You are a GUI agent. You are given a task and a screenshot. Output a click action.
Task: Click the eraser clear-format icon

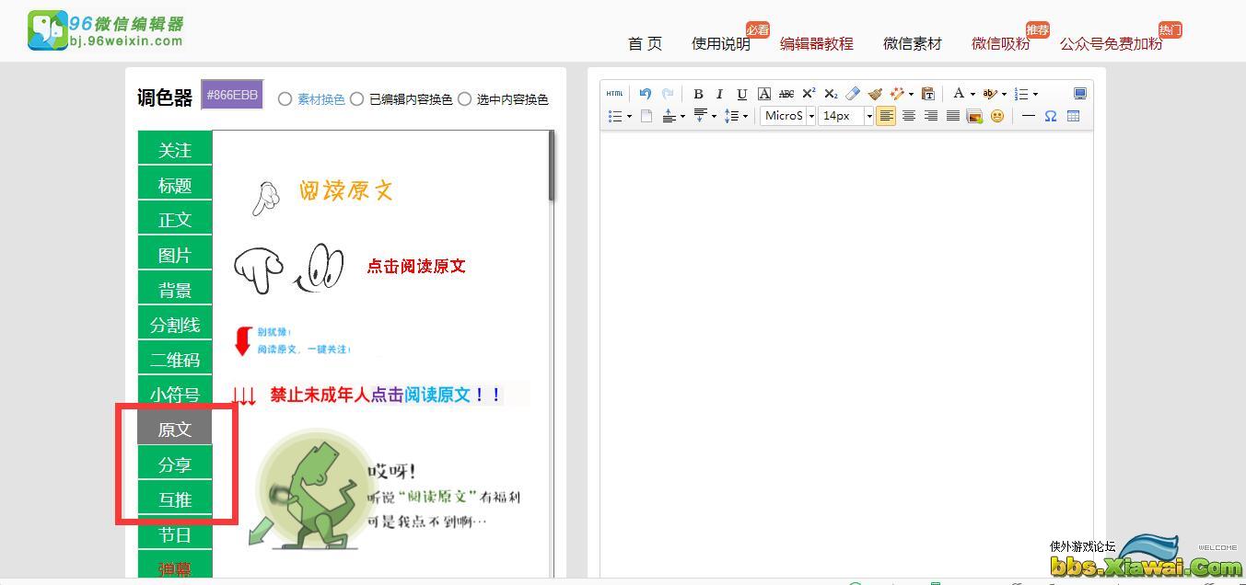pyautogui.click(x=853, y=94)
